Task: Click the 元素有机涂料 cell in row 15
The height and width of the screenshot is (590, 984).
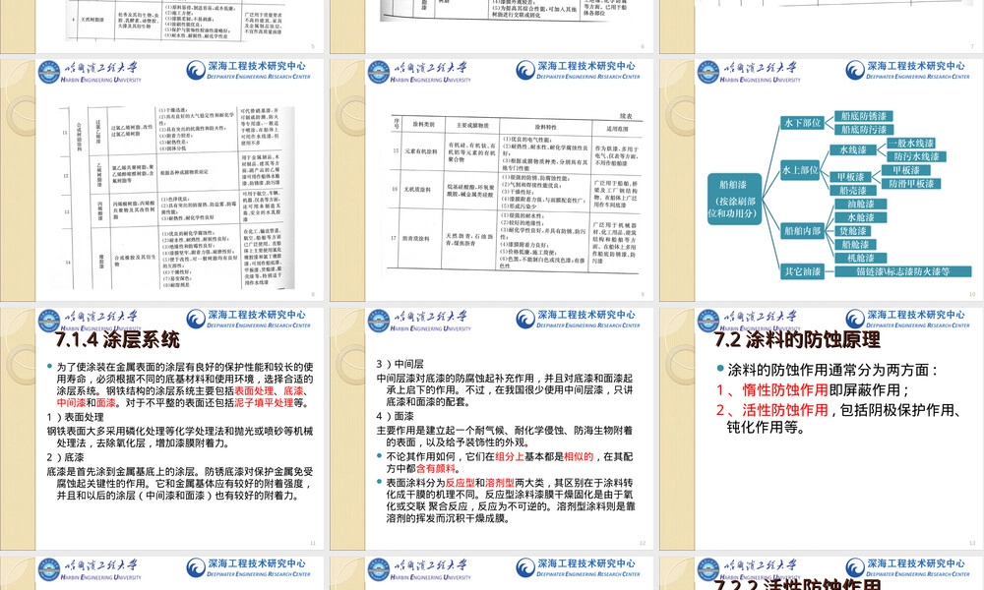Action: 420,151
